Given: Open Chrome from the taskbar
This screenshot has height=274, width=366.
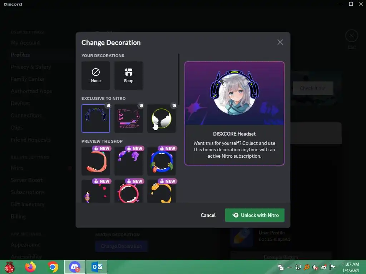Looking at the screenshot, I should coord(53,267).
